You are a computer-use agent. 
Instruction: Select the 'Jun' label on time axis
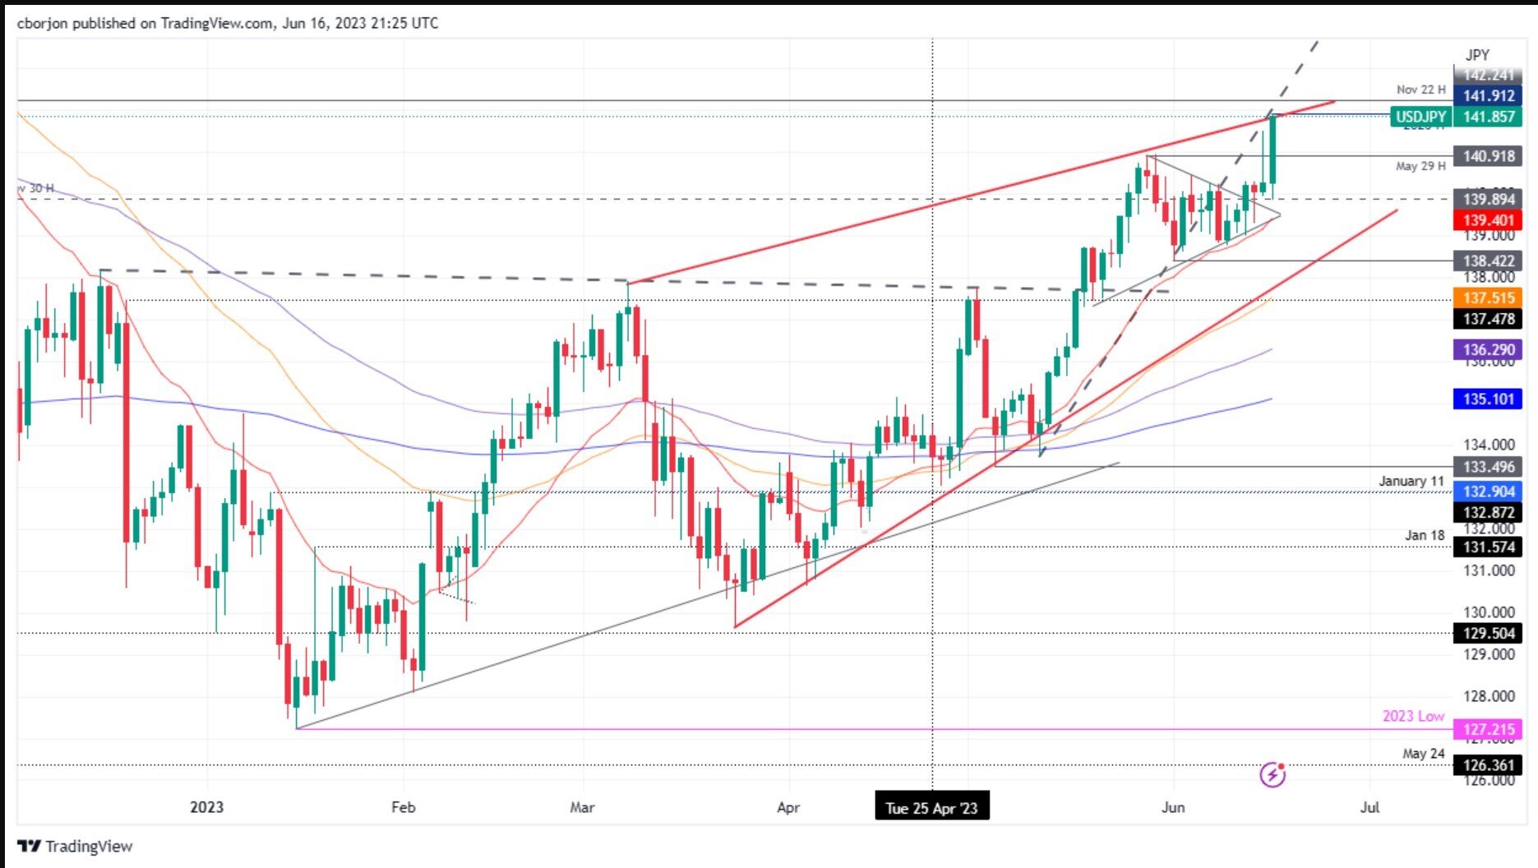[x=1172, y=807]
